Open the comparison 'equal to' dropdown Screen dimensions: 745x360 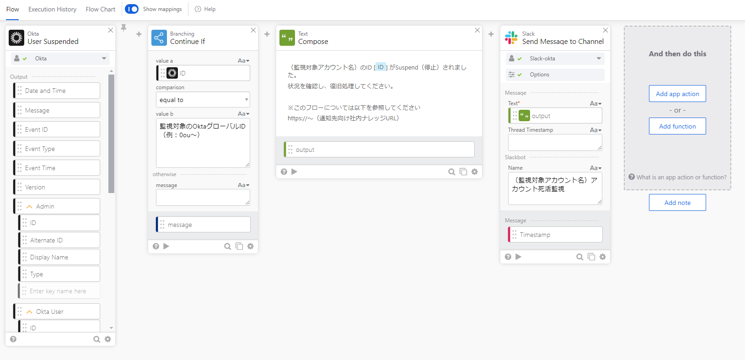pos(203,100)
